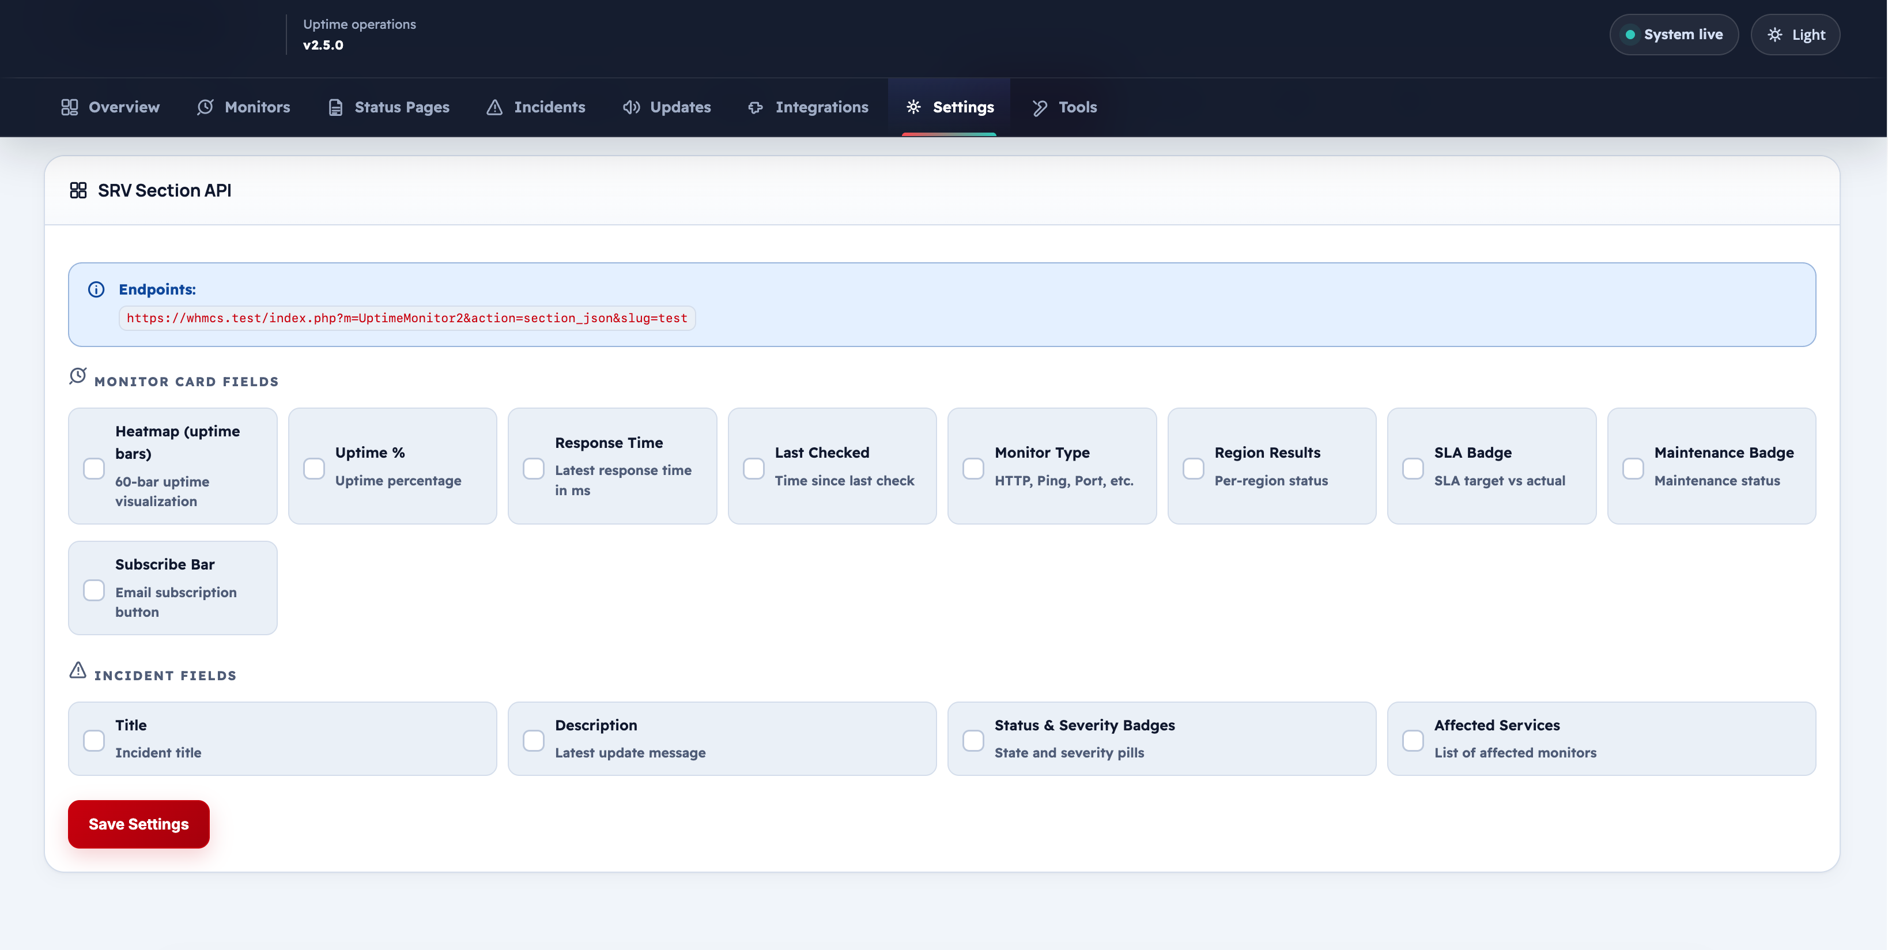Check the SLA Badge option
The height and width of the screenshot is (950, 1888).
(1413, 469)
